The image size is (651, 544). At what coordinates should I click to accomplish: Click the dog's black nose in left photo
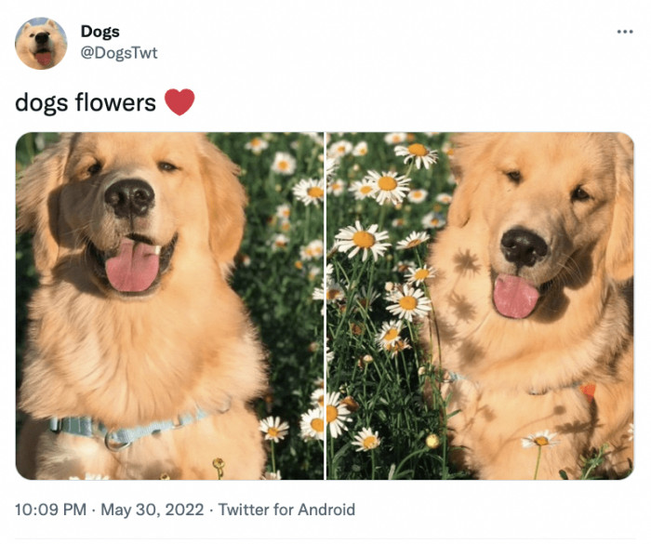tap(129, 196)
